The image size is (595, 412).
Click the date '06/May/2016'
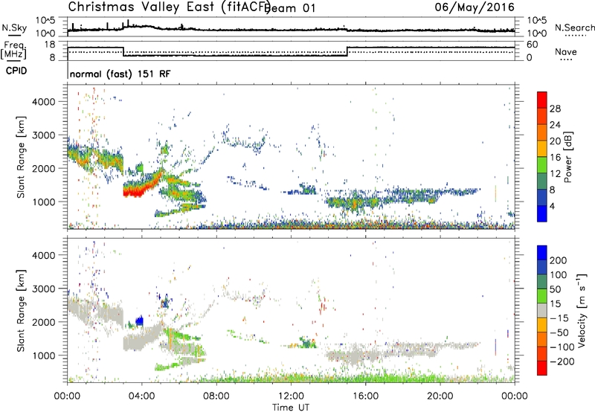click(475, 7)
